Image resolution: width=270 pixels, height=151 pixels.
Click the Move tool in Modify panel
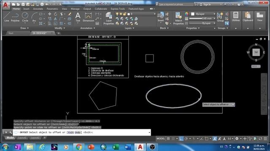(x=50, y=14)
